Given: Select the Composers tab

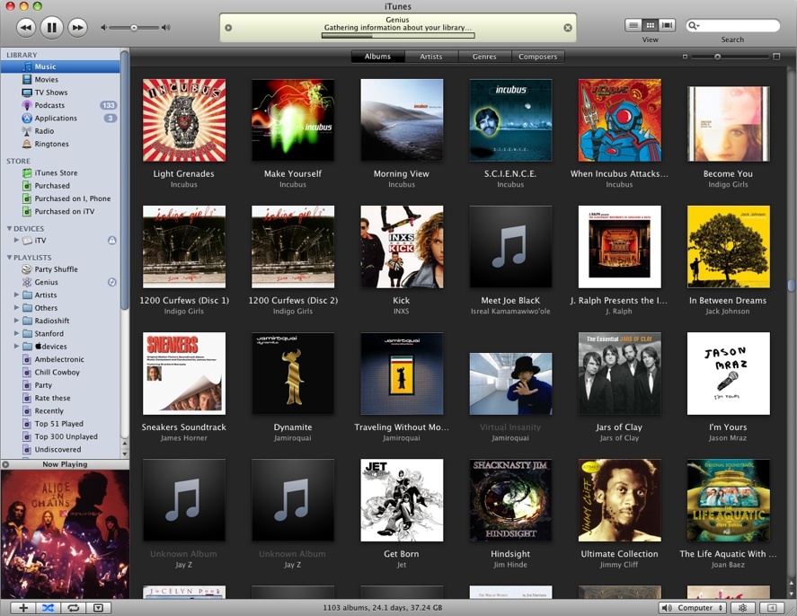Looking at the screenshot, I should [537, 57].
